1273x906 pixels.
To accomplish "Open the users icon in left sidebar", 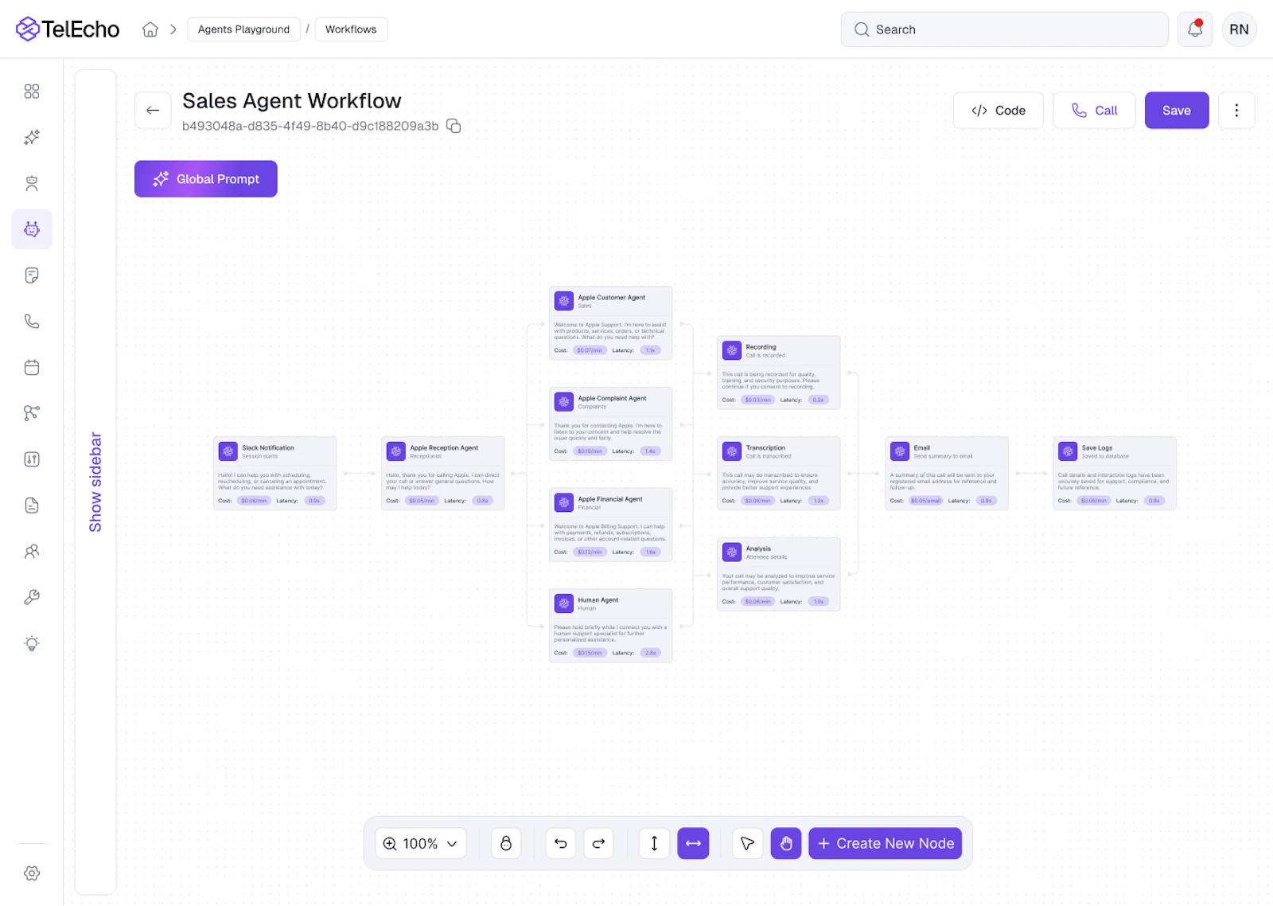I will pyautogui.click(x=32, y=551).
